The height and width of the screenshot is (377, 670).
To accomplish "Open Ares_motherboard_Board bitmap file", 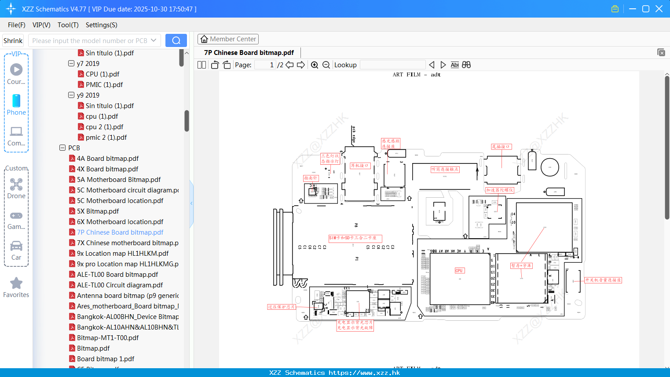I will tap(128, 306).
